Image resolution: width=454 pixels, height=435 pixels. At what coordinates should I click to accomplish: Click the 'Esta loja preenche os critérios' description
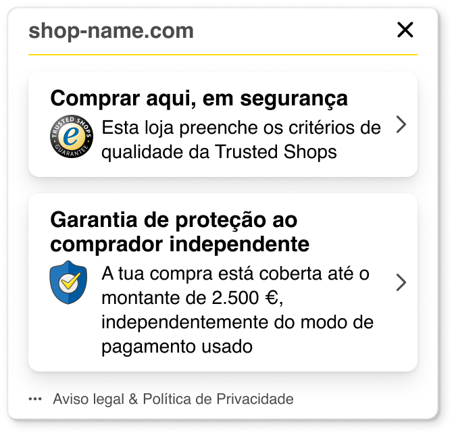[x=241, y=127]
